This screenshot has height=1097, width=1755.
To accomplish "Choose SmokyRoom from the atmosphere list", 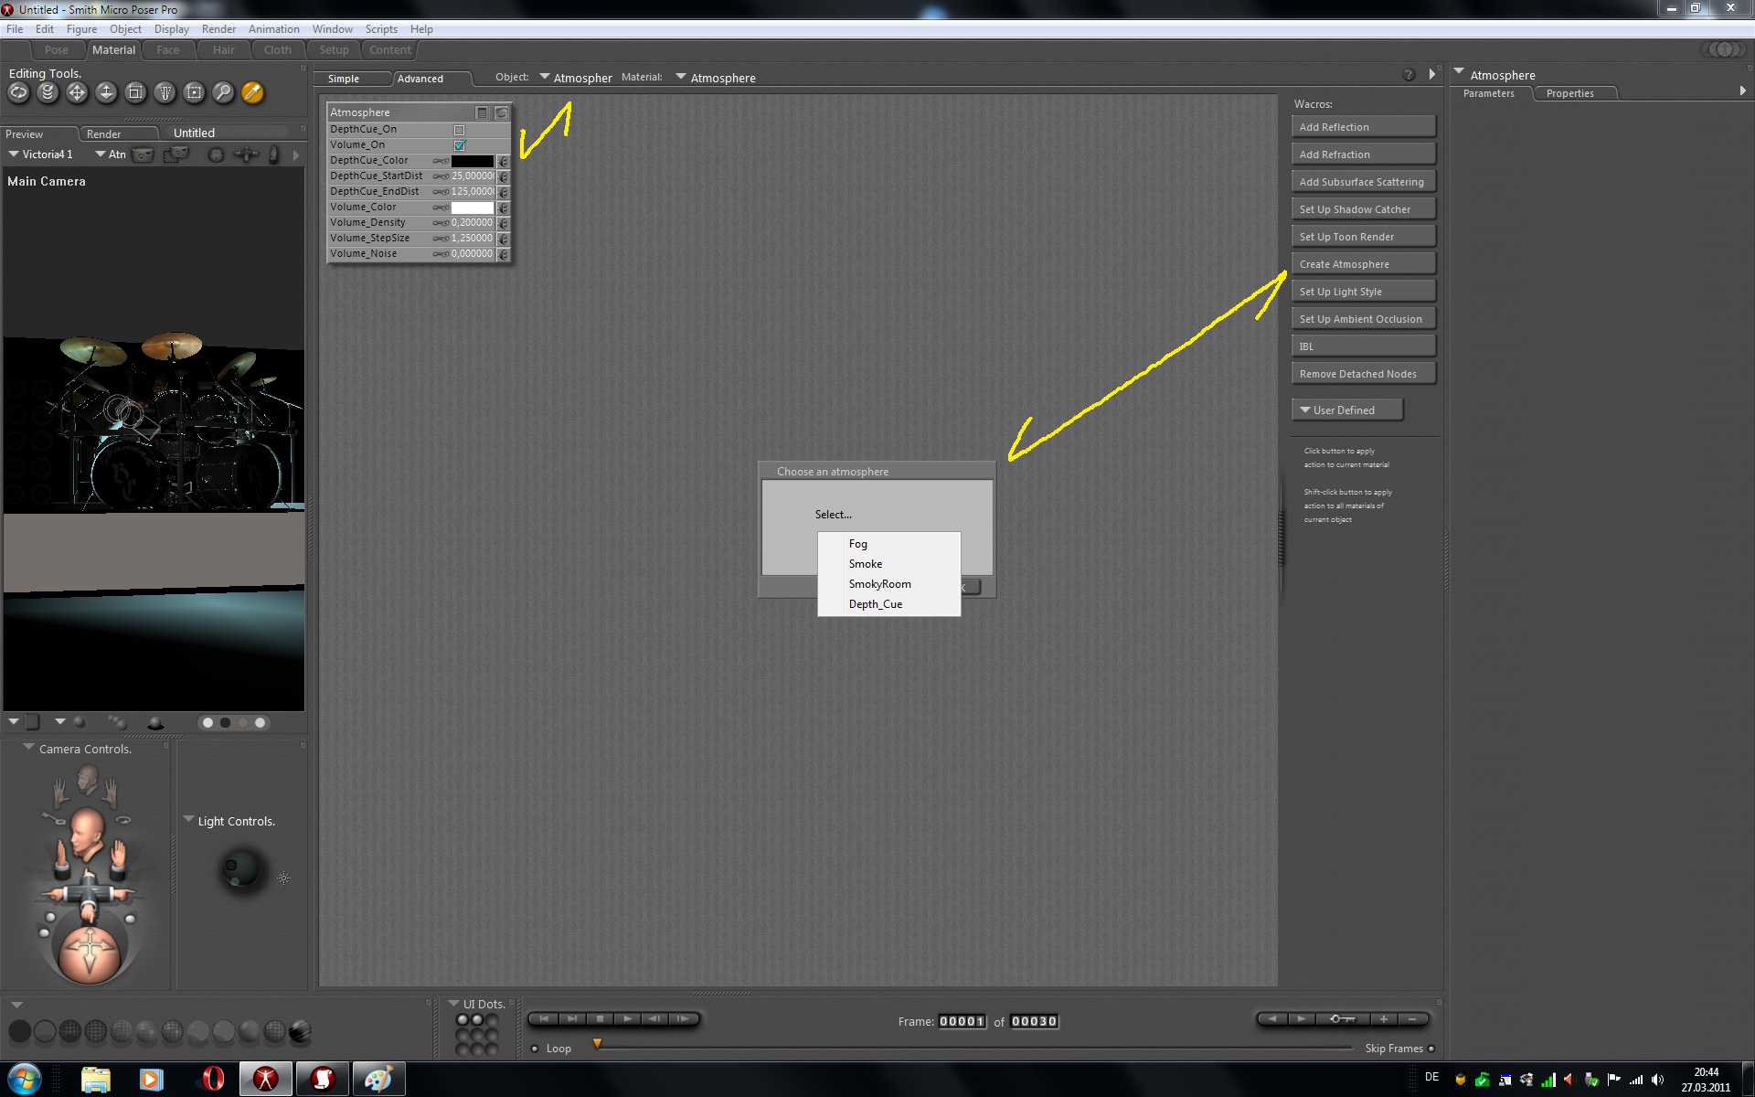I will pos(879,584).
